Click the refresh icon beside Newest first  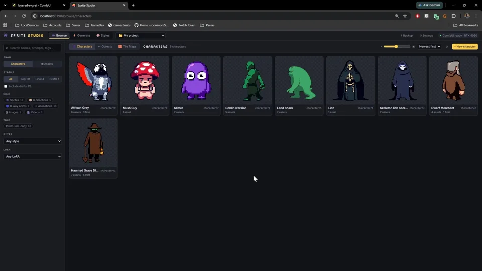(x=447, y=47)
